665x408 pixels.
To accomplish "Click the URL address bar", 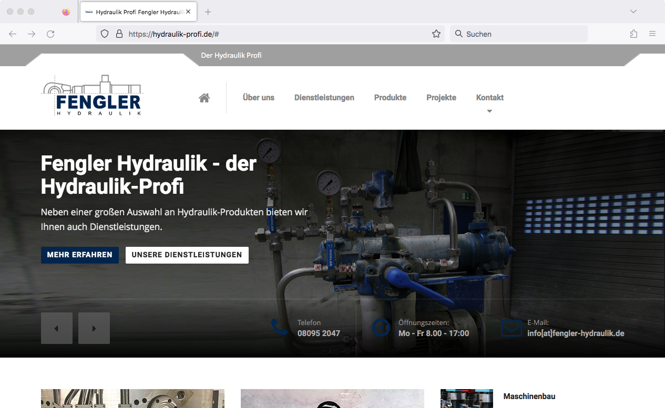I will (271, 34).
